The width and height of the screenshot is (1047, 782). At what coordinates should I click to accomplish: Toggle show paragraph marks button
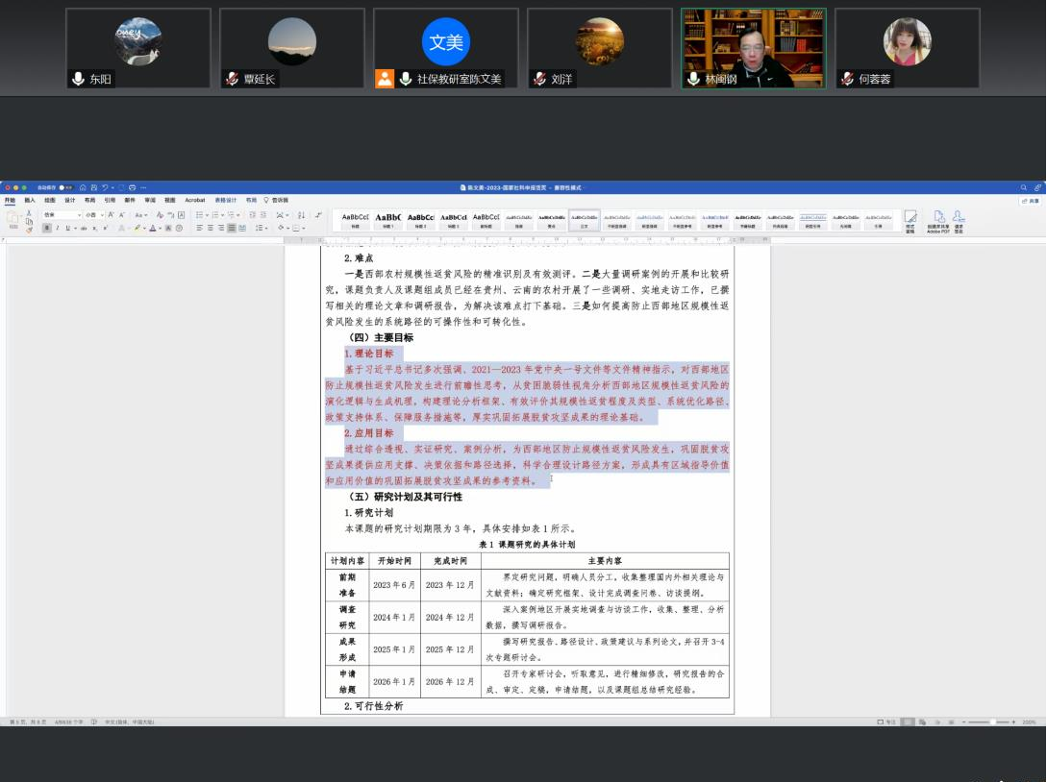click(x=318, y=215)
